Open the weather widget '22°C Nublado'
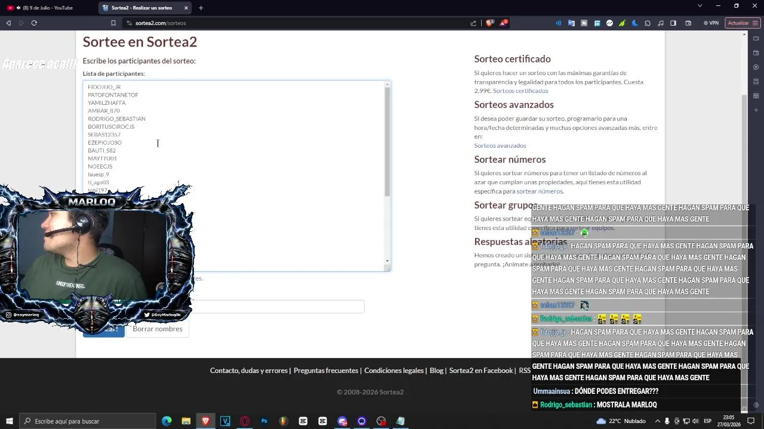Image resolution: width=764 pixels, height=429 pixels. pos(621,421)
